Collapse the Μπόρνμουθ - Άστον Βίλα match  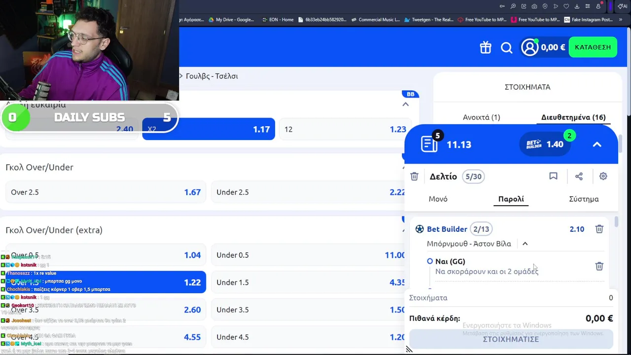click(525, 244)
